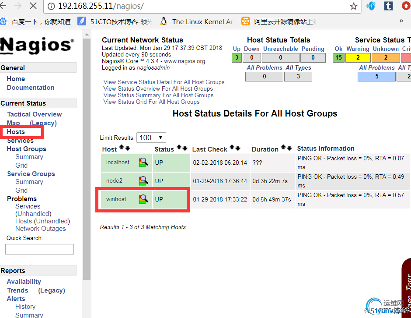Click the Nagios logo
Image resolution: width=411 pixels, height=318 pixels.
pyautogui.click(x=37, y=45)
